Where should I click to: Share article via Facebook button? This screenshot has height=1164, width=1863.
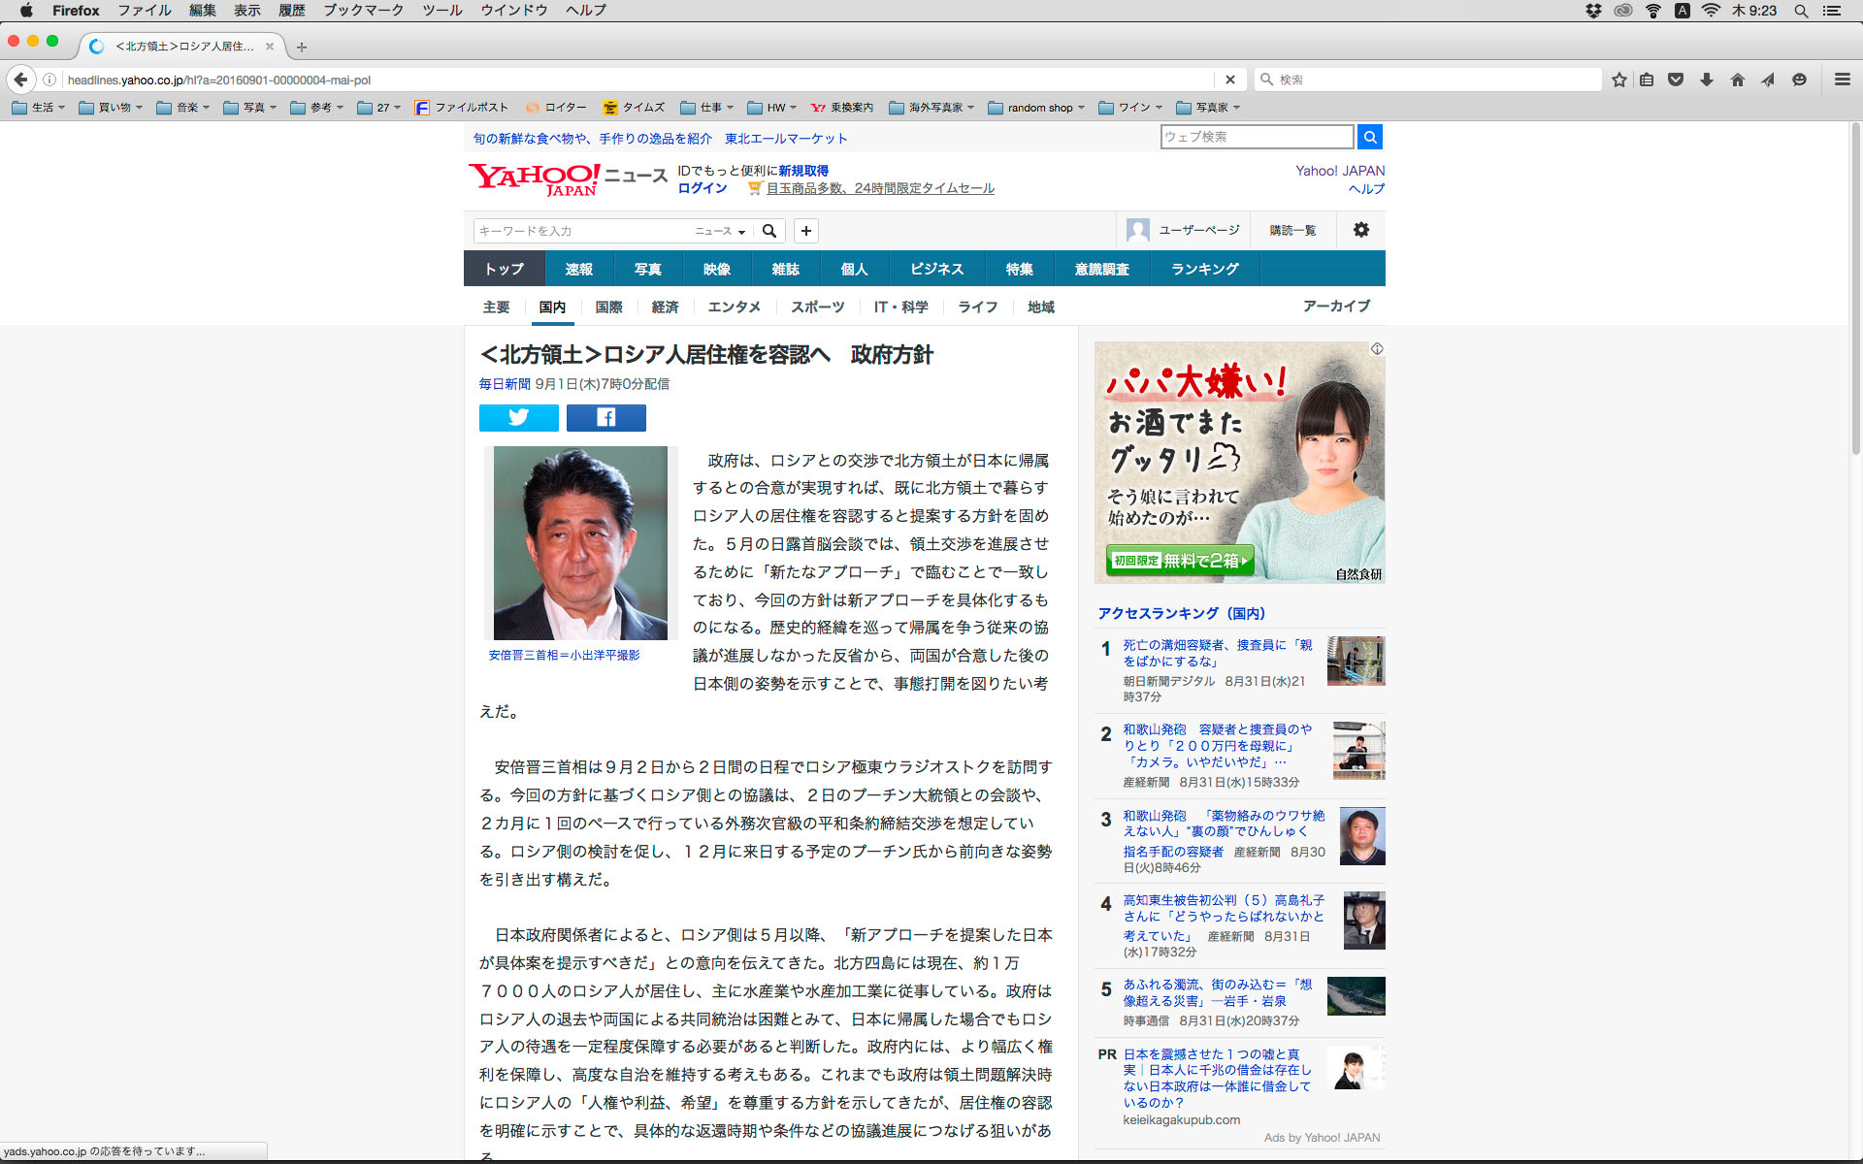pyautogui.click(x=605, y=417)
